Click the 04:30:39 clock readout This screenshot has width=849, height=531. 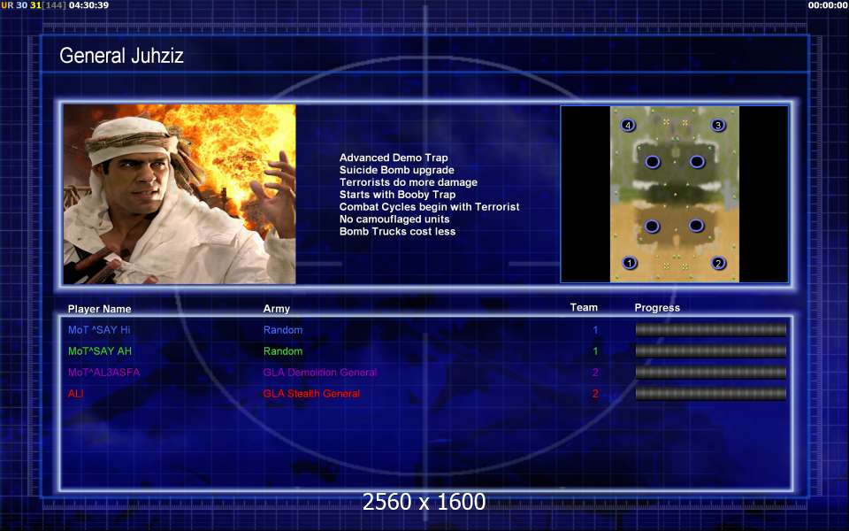(x=88, y=5)
